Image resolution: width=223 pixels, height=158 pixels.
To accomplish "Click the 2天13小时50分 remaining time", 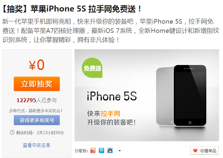I will (x=50, y=133).
